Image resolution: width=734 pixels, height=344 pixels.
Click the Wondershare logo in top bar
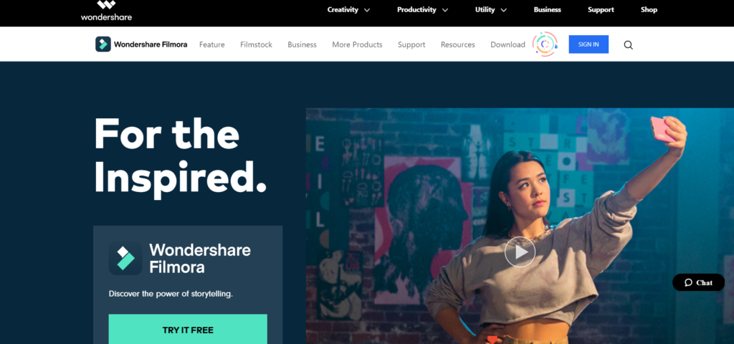click(x=106, y=10)
